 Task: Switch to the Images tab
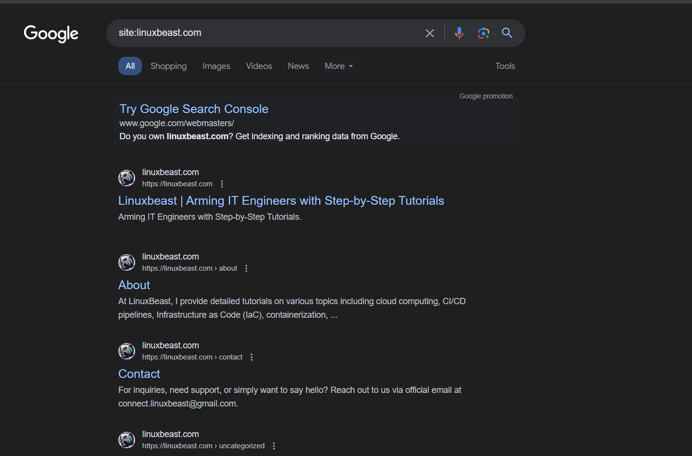click(216, 66)
